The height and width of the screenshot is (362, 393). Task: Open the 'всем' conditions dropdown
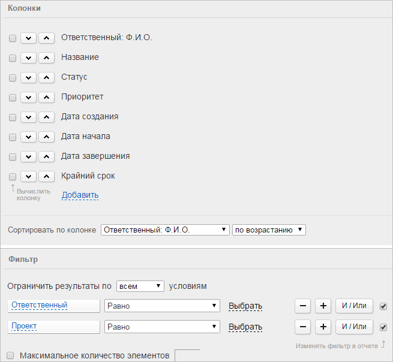(x=140, y=286)
